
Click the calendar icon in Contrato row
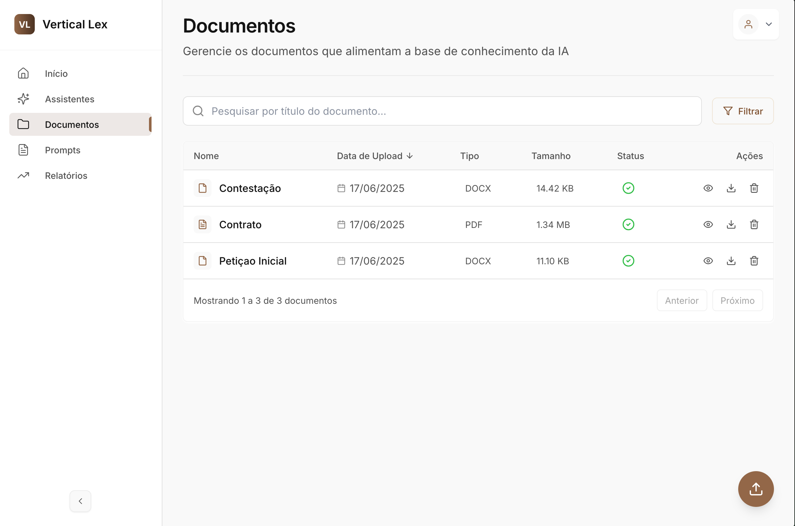(341, 224)
